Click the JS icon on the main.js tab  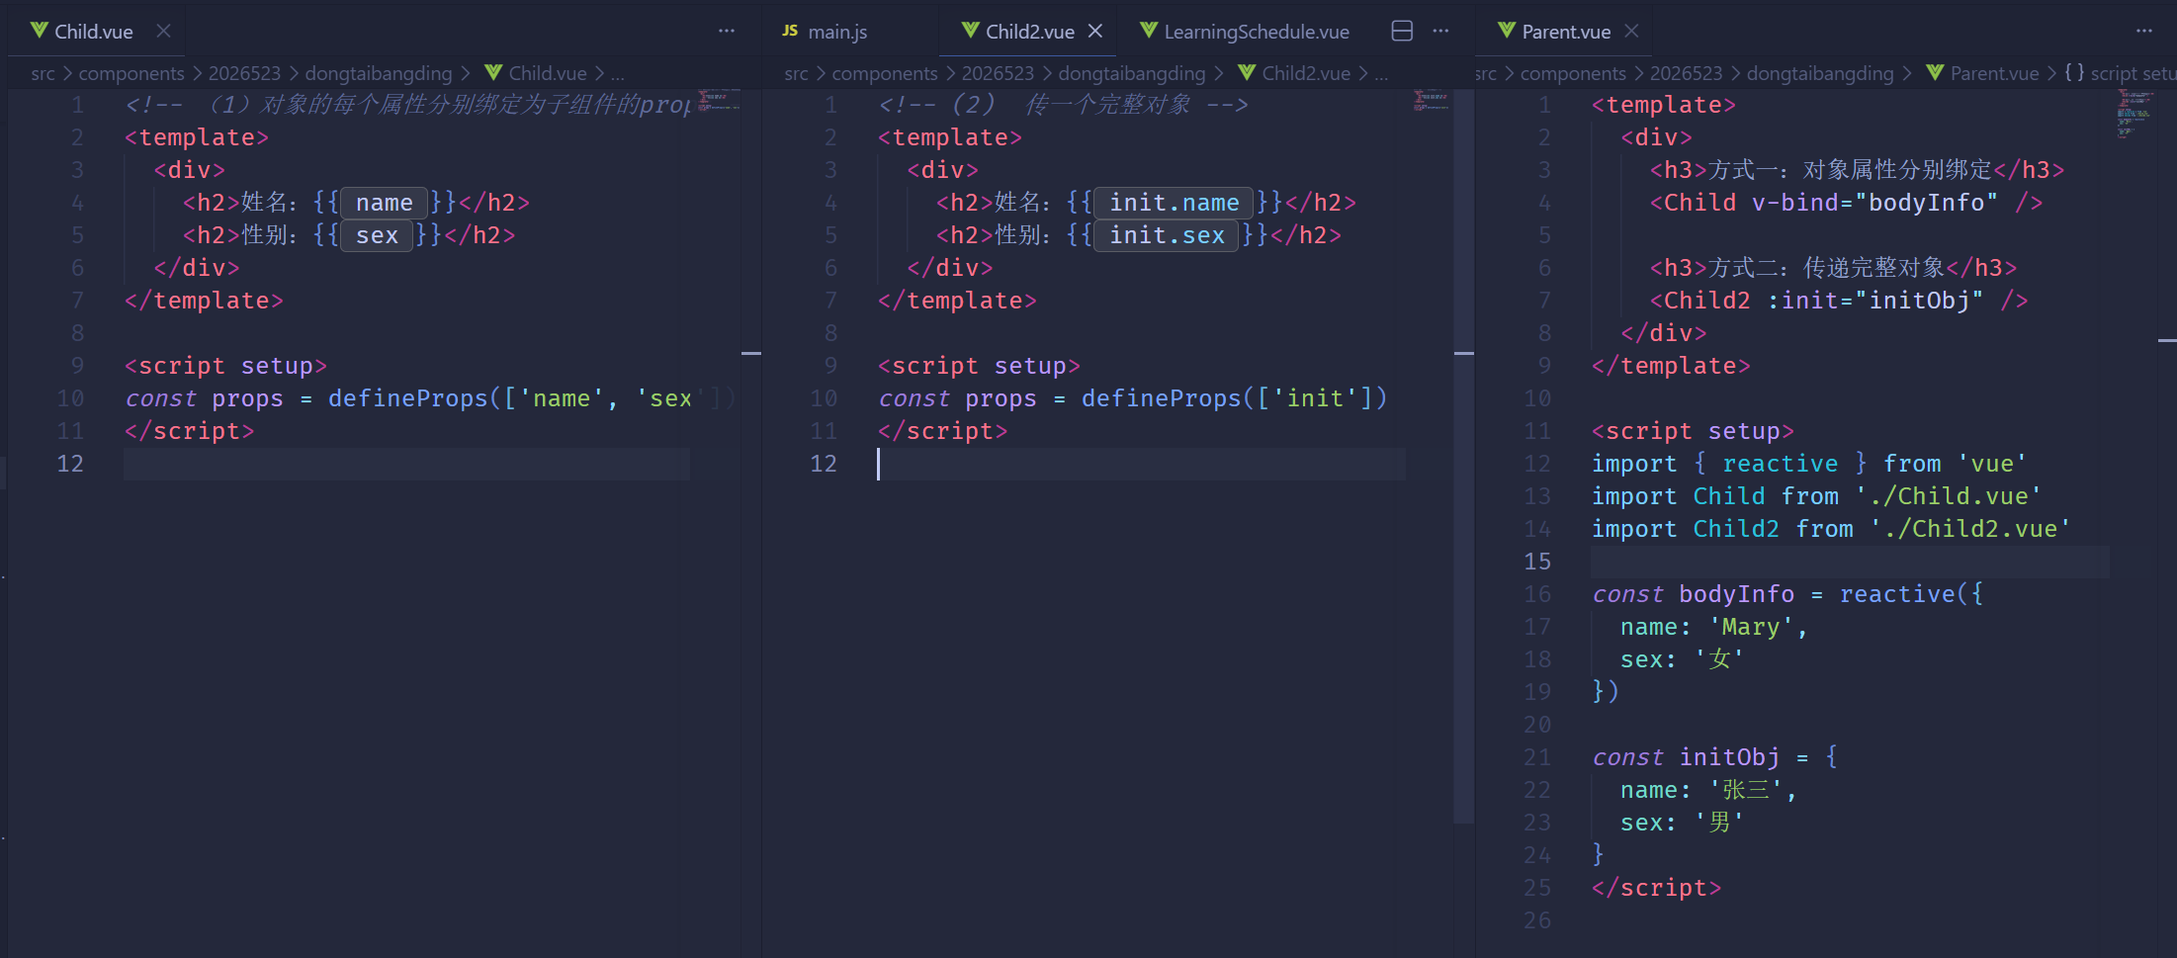(x=790, y=31)
